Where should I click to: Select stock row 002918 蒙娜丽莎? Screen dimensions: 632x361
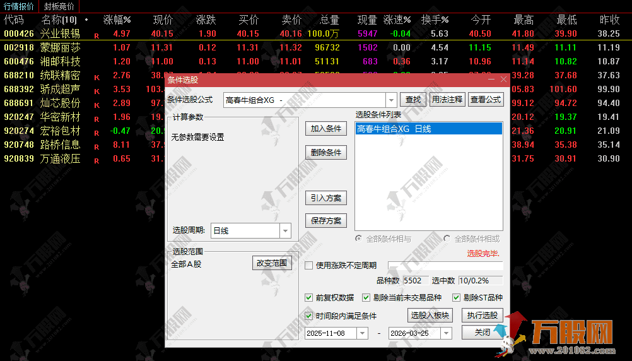click(316, 47)
